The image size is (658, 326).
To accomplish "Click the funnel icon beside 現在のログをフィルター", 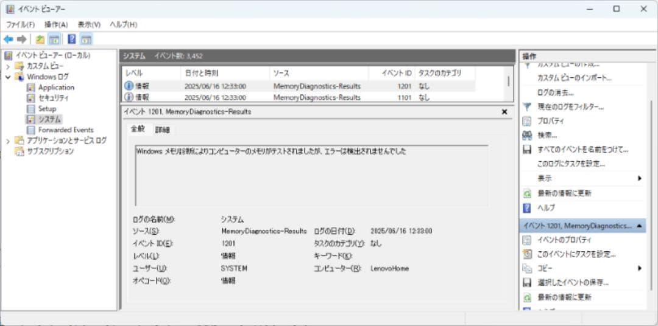I will tap(527, 107).
